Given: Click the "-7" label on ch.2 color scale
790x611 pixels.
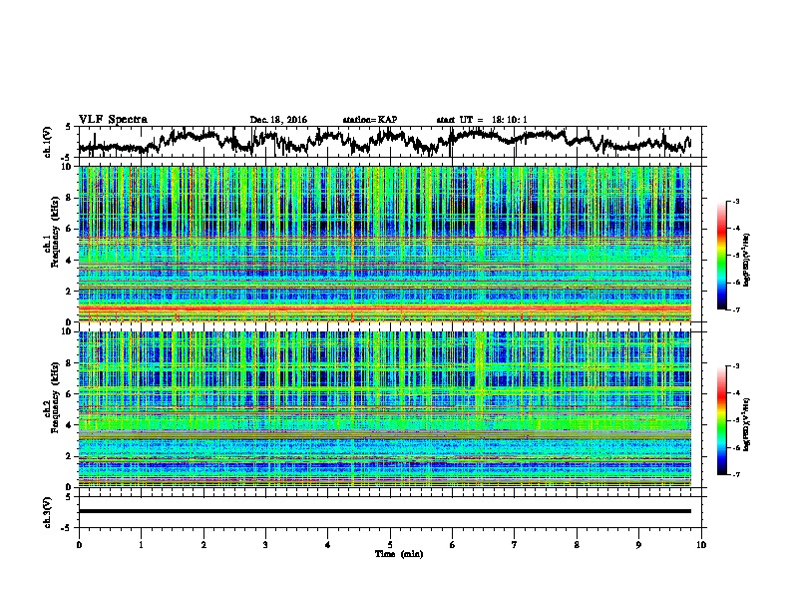Looking at the screenshot, I should pyautogui.click(x=735, y=474).
